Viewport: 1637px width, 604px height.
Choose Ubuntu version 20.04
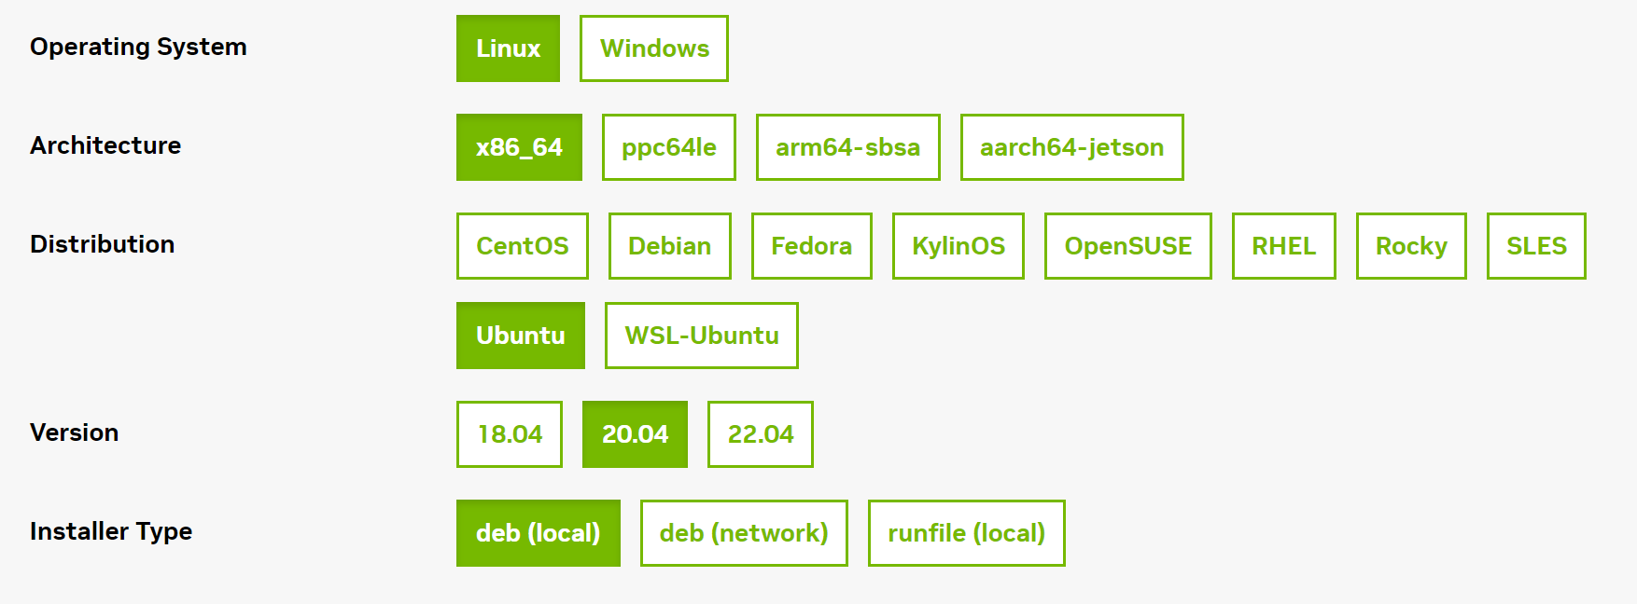[x=635, y=434]
